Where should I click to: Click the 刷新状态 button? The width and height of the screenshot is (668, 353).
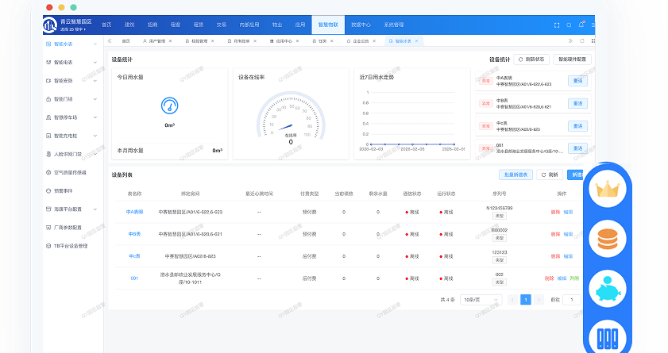(x=531, y=59)
